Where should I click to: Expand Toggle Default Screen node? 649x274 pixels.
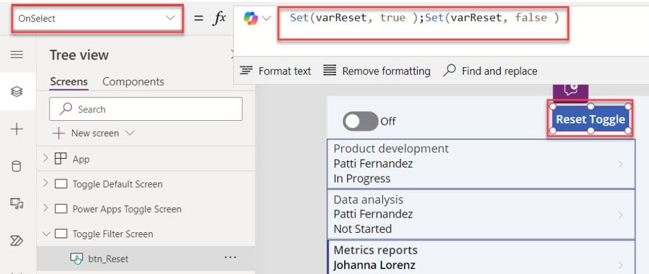point(46,184)
